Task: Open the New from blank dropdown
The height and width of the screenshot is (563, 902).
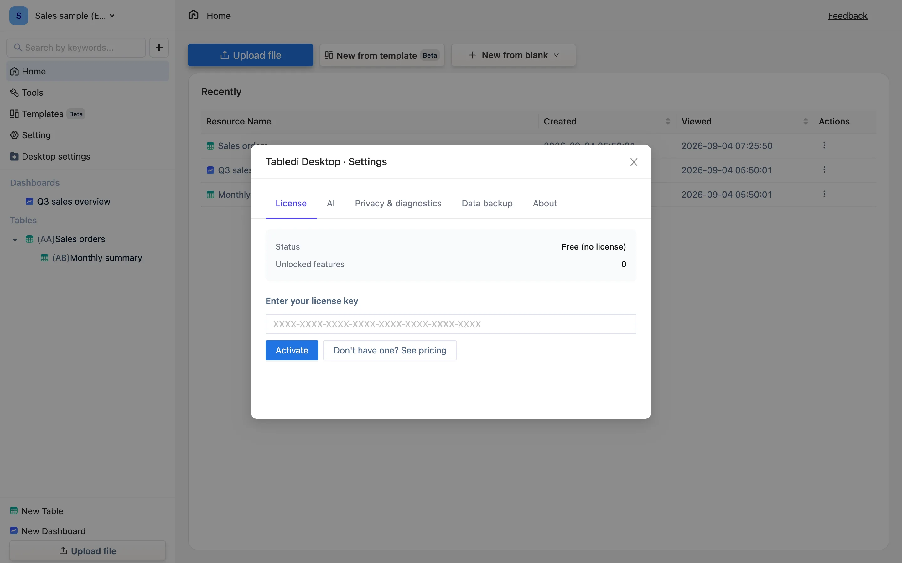Action: tap(513, 55)
